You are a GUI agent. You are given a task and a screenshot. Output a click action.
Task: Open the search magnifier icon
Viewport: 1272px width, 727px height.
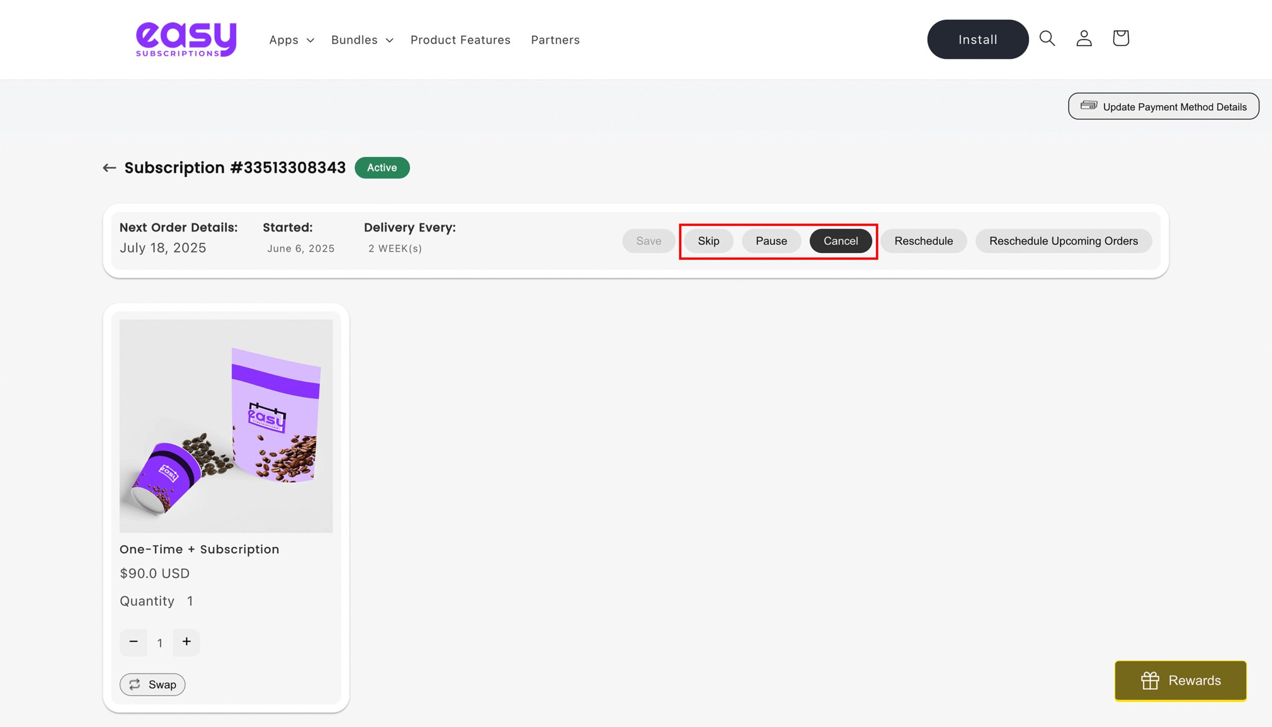point(1047,38)
